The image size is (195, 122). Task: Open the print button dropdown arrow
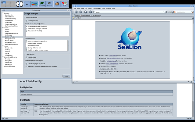coord(172,13)
